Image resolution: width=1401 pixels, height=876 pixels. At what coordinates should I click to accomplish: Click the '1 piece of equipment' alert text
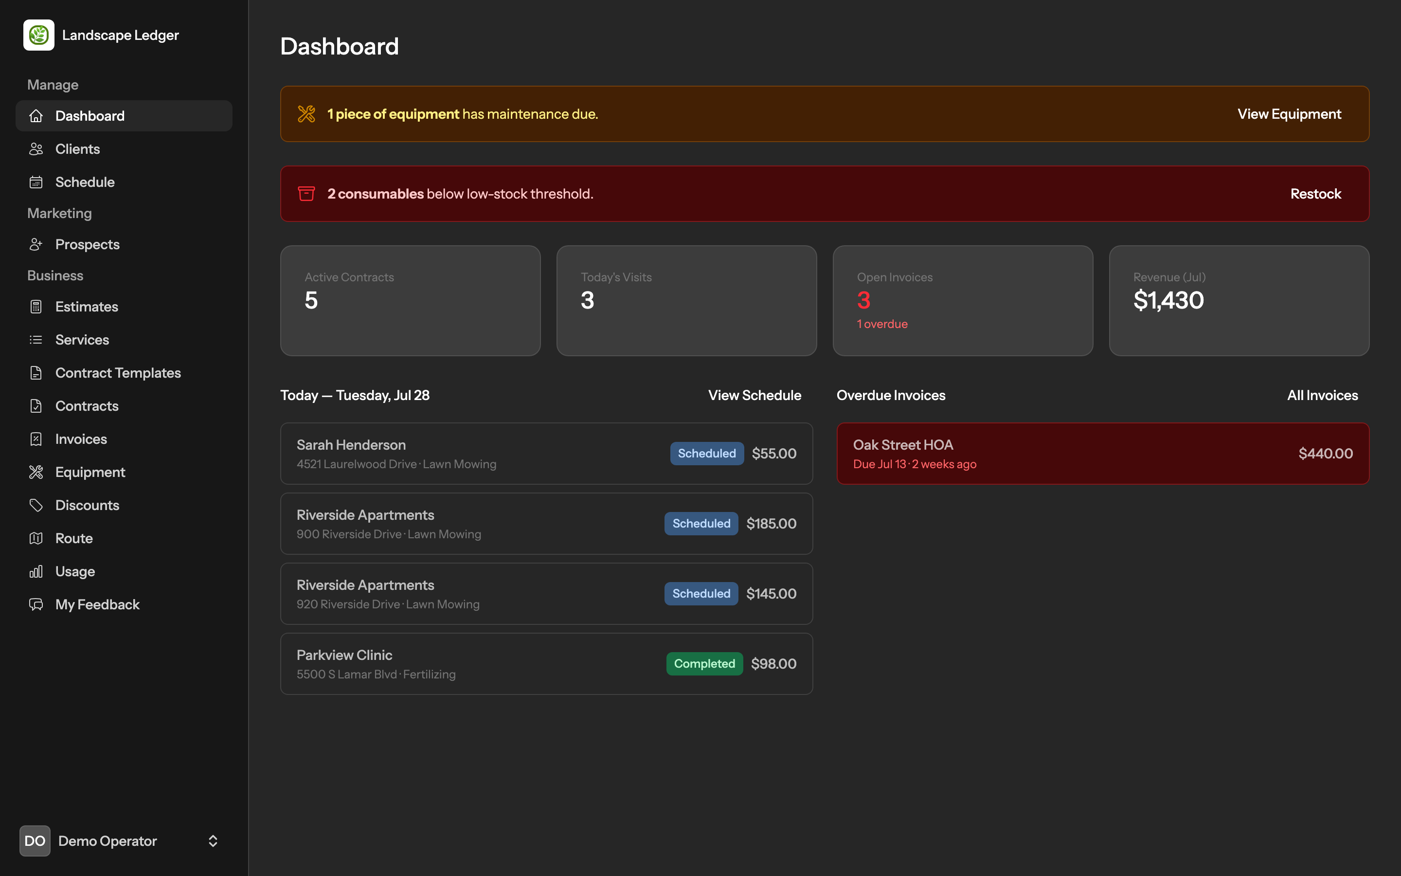pyautogui.click(x=393, y=114)
